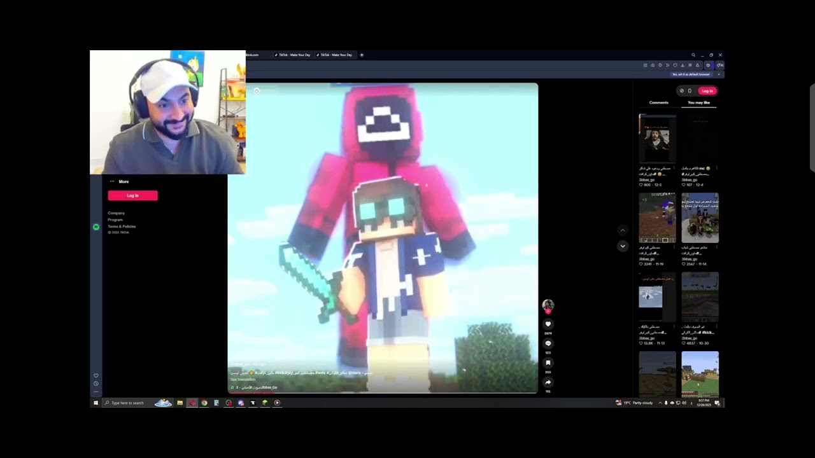815x458 pixels.
Task: Open a new browser tab with the plus button
Action: pos(362,55)
